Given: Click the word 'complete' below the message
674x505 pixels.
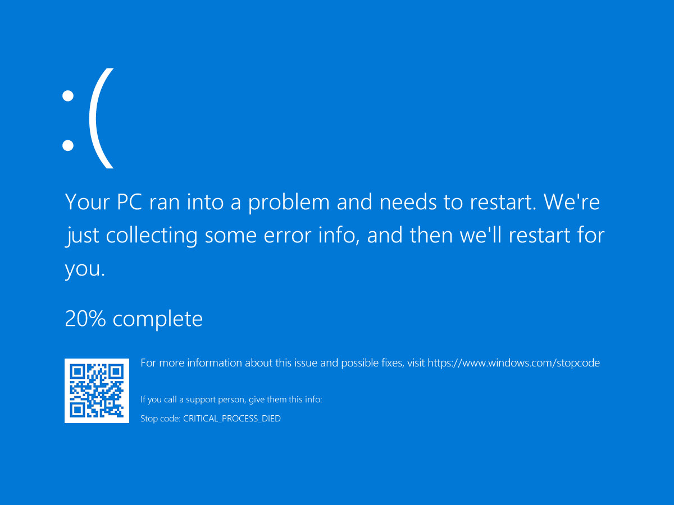Looking at the screenshot, I should coord(157,319).
